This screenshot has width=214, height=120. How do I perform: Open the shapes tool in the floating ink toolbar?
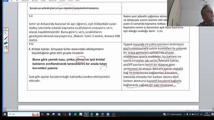[6, 48]
